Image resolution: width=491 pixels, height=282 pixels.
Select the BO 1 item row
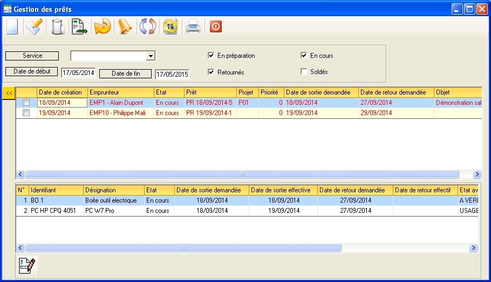[x=247, y=200]
